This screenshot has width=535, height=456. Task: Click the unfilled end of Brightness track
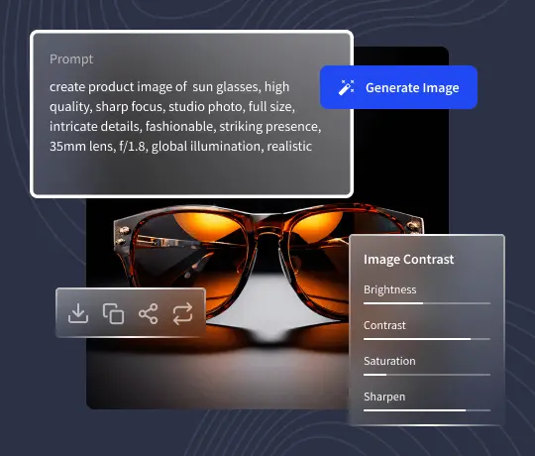(x=457, y=303)
